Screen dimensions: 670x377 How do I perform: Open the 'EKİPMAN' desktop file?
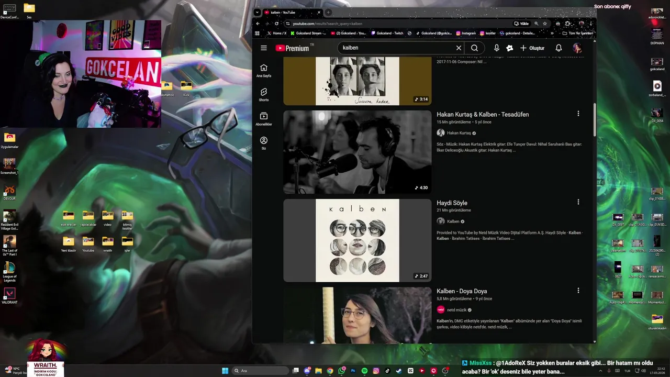point(657,36)
